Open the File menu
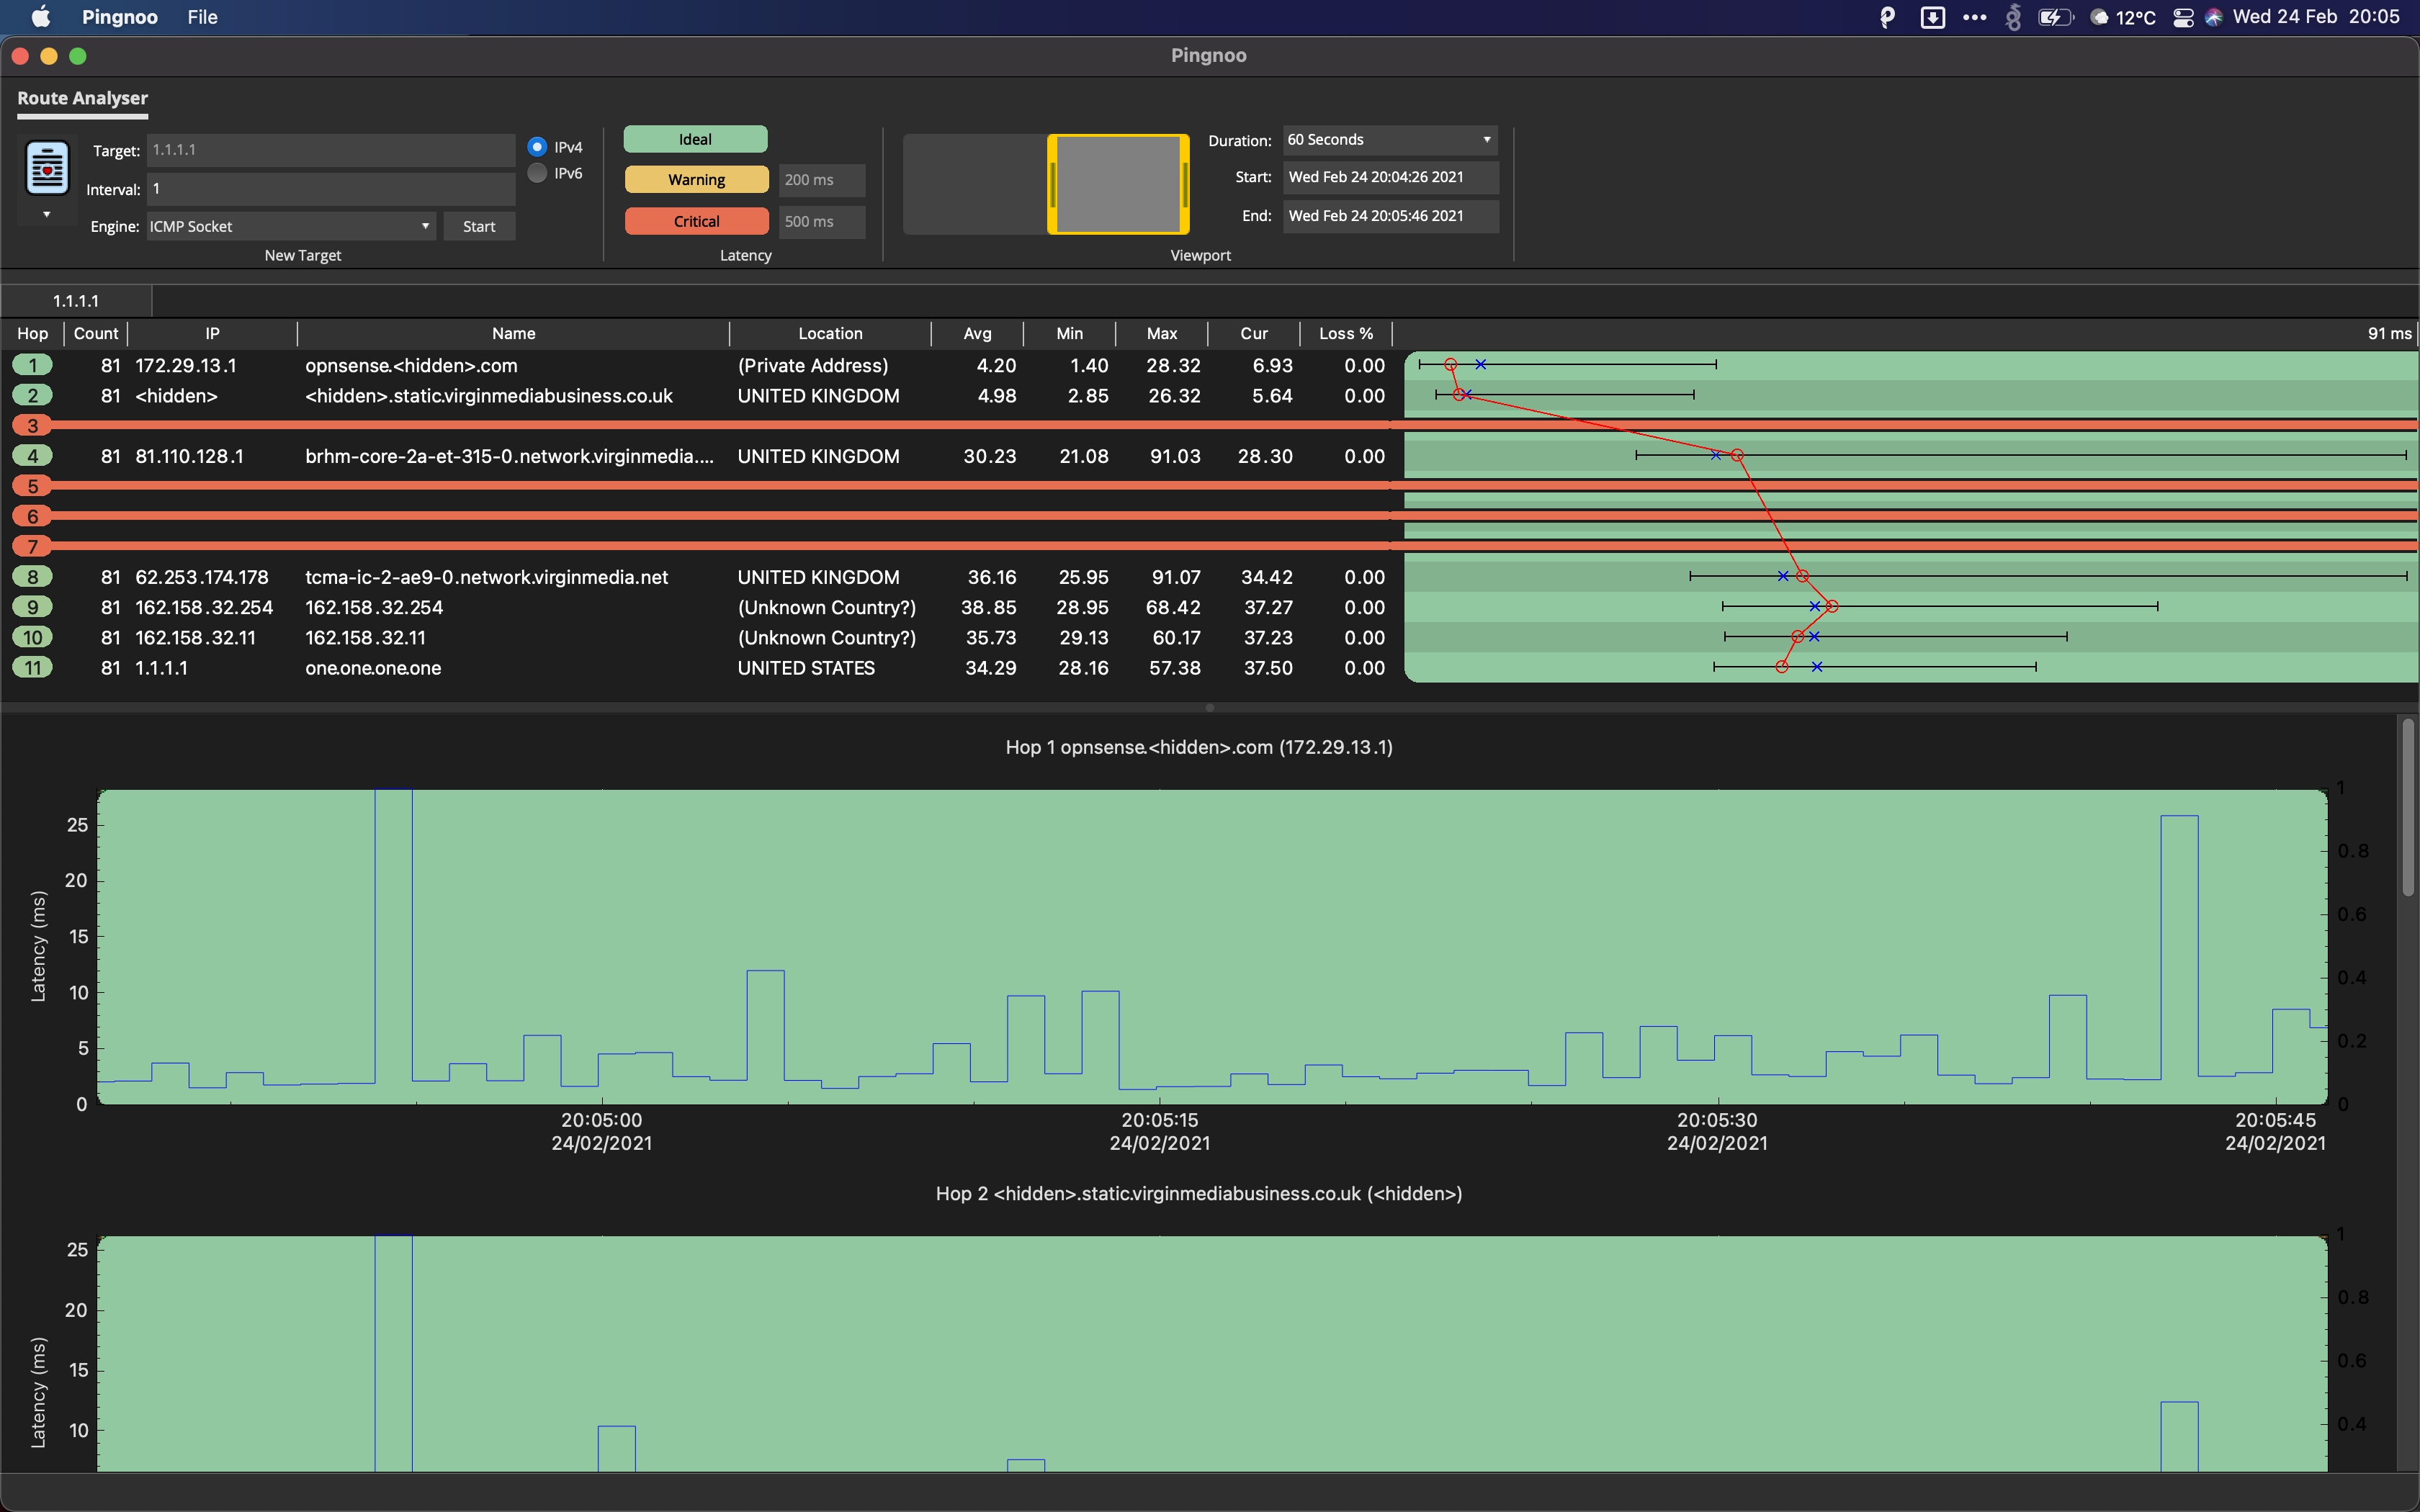 202,17
